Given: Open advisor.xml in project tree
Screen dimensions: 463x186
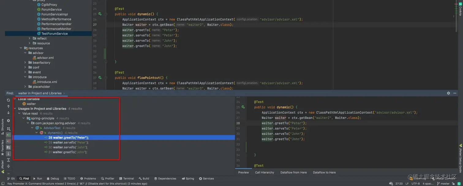Looking at the screenshot, I should click(43, 58).
